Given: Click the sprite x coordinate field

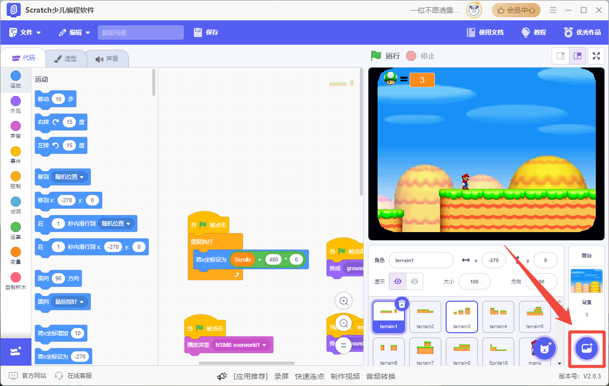Looking at the screenshot, I should [494, 260].
